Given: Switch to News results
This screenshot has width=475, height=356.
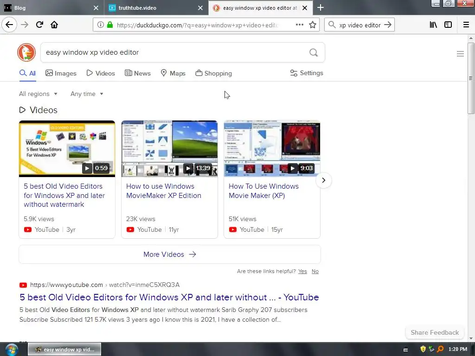Looking at the screenshot, I should pyautogui.click(x=138, y=73).
